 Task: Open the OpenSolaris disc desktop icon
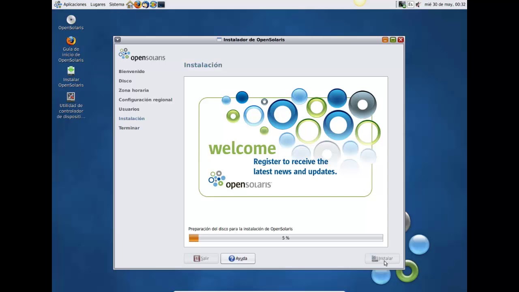pos(71,23)
